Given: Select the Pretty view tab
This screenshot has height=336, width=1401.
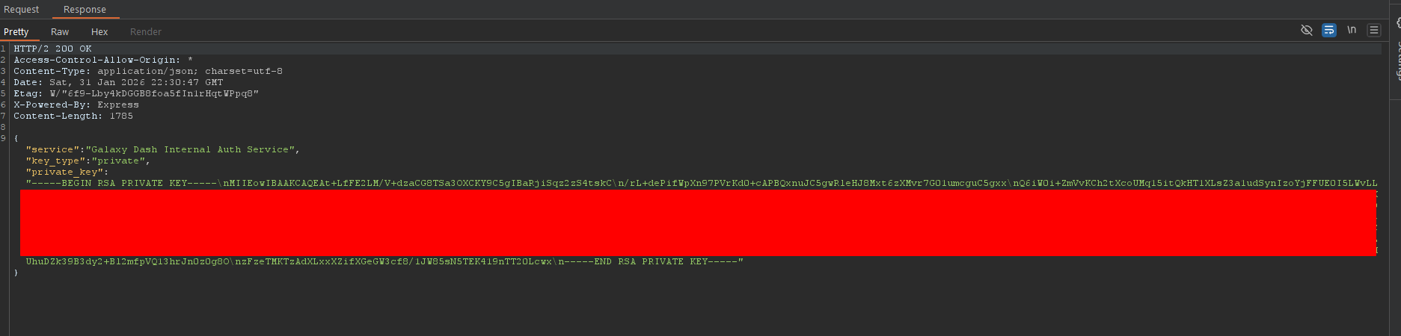Looking at the screenshot, I should coord(16,31).
